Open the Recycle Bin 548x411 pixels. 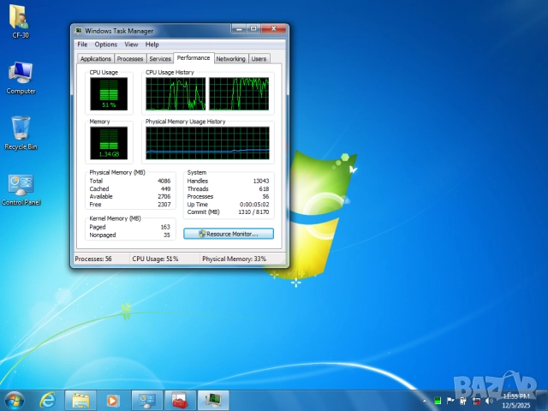click(21, 129)
